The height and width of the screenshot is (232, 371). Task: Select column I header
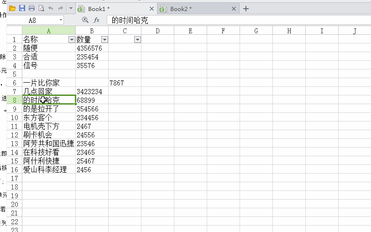click(x=322, y=31)
